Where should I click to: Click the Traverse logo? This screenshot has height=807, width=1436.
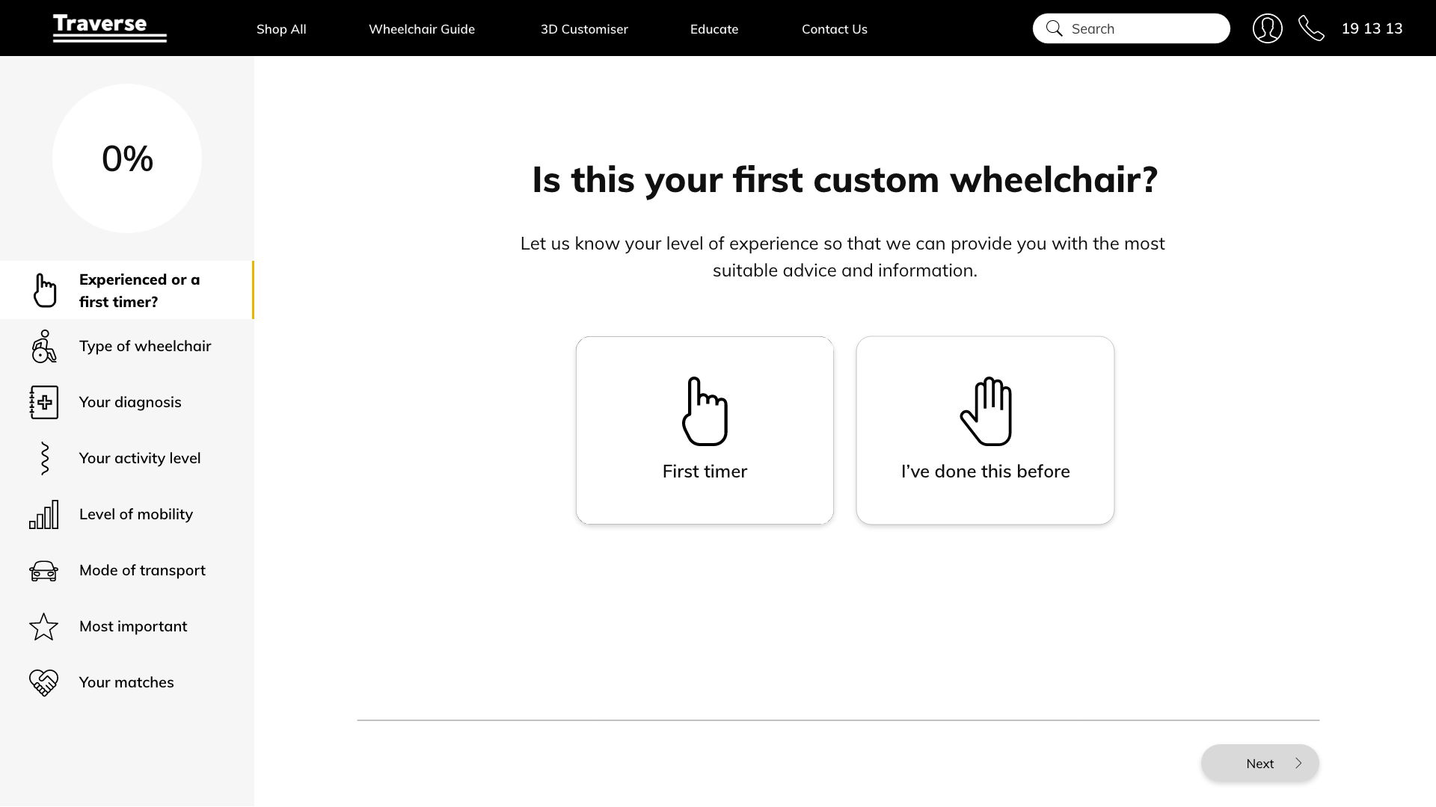(x=110, y=28)
